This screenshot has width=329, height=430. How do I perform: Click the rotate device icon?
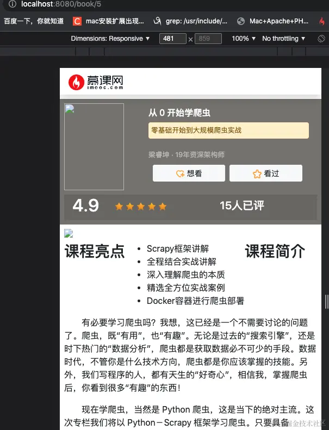tap(321, 39)
